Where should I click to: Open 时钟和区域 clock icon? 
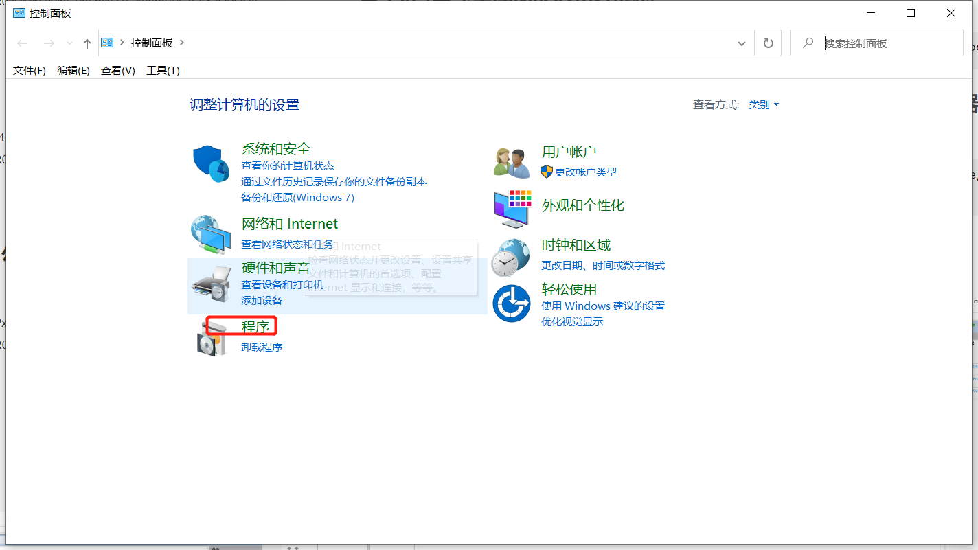coord(511,257)
